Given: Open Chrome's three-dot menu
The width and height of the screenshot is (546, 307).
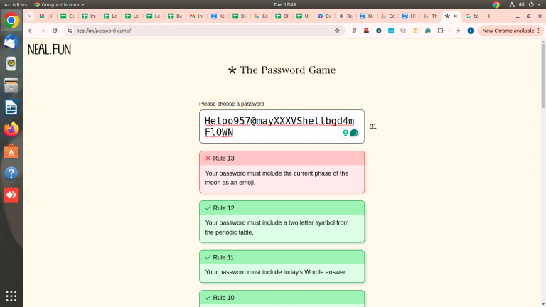Looking at the screenshot, I should 539,31.
